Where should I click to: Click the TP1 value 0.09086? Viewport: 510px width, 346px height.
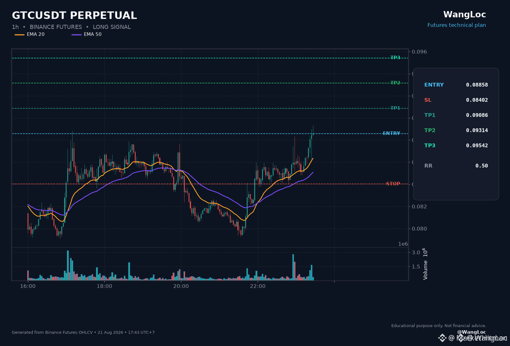477,115
